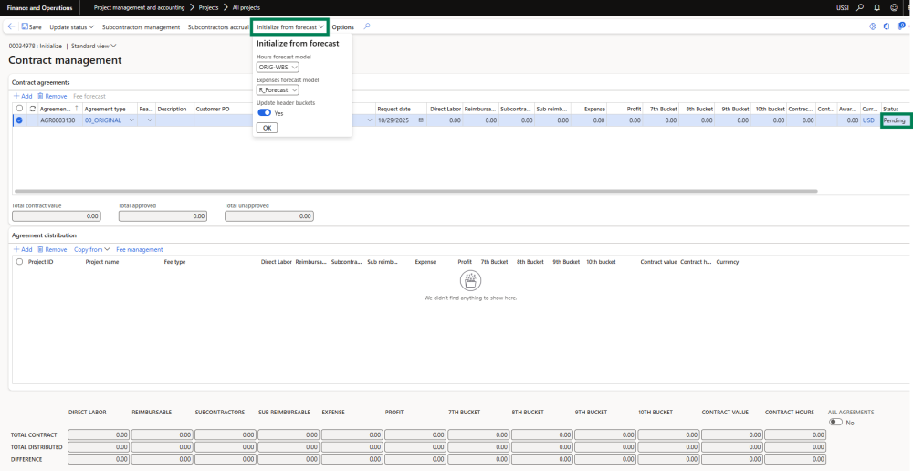Click the header search magnifier next to USSI
Viewport: 913px width, 471px height.
[859, 7]
